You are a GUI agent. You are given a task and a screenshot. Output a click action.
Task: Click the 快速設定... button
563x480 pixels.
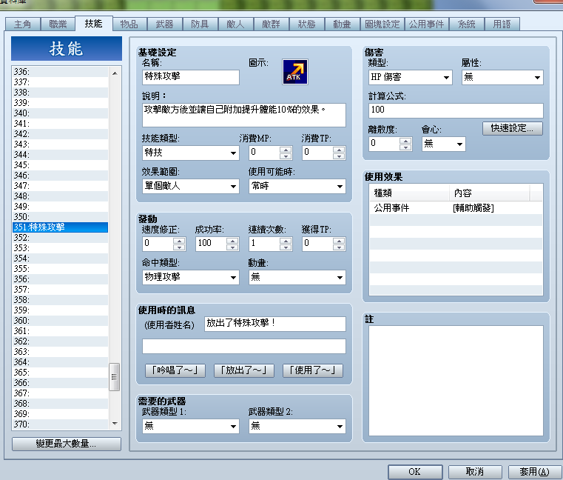pyautogui.click(x=513, y=128)
